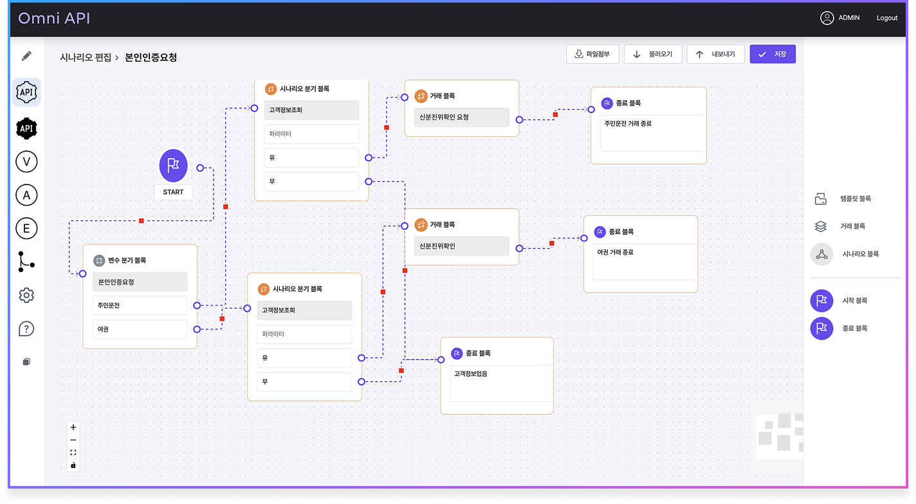The height and width of the screenshot is (504, 916).
Task: Select the outlined API gear icon
Action: pyautogui.click(x=26, y=92)
